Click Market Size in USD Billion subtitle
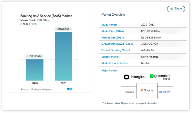Image resolution: width=192 pixels, height=113 pixels. tap(35, 20)
